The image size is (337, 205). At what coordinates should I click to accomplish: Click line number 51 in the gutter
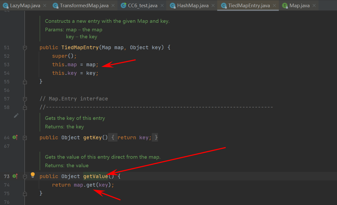click(7, 48)
